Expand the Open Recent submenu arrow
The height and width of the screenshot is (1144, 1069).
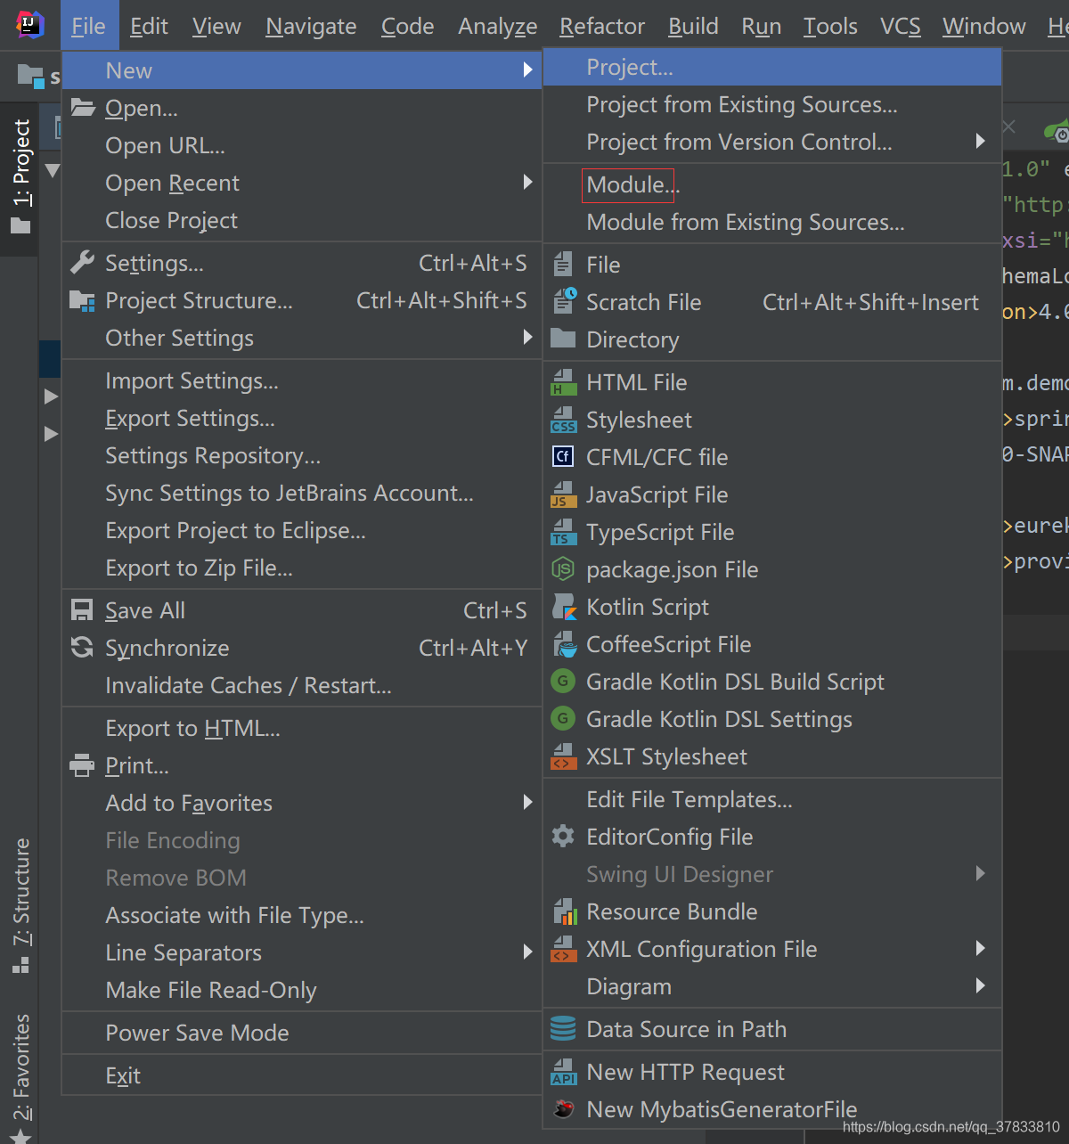[x=527, y=182]
